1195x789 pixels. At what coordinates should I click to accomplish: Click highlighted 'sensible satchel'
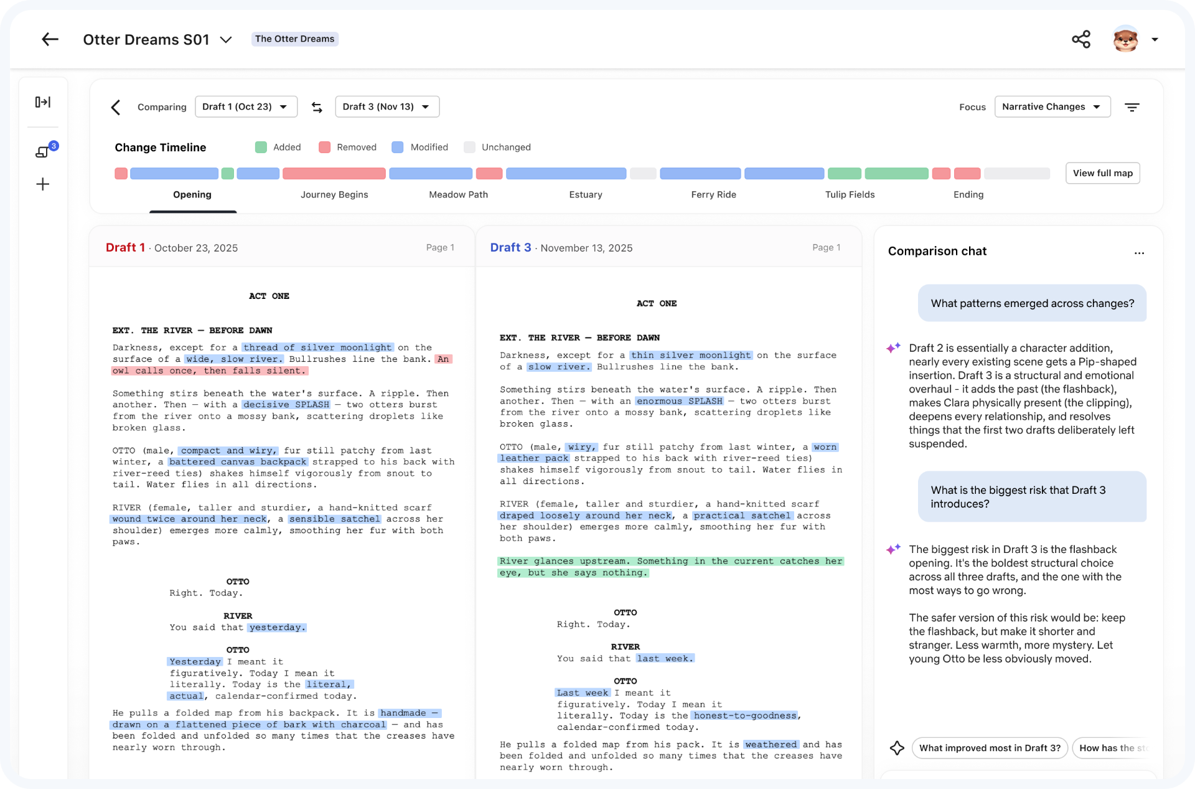click(x=334, y=519)
